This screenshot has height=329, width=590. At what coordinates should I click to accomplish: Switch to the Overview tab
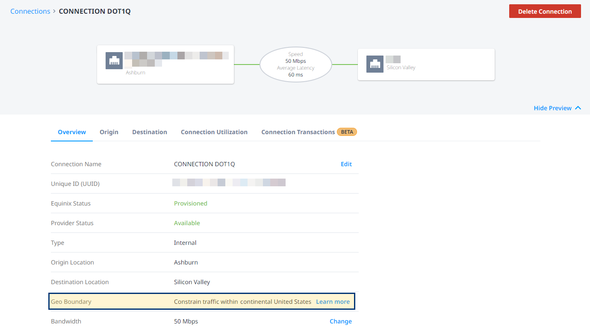72,132
